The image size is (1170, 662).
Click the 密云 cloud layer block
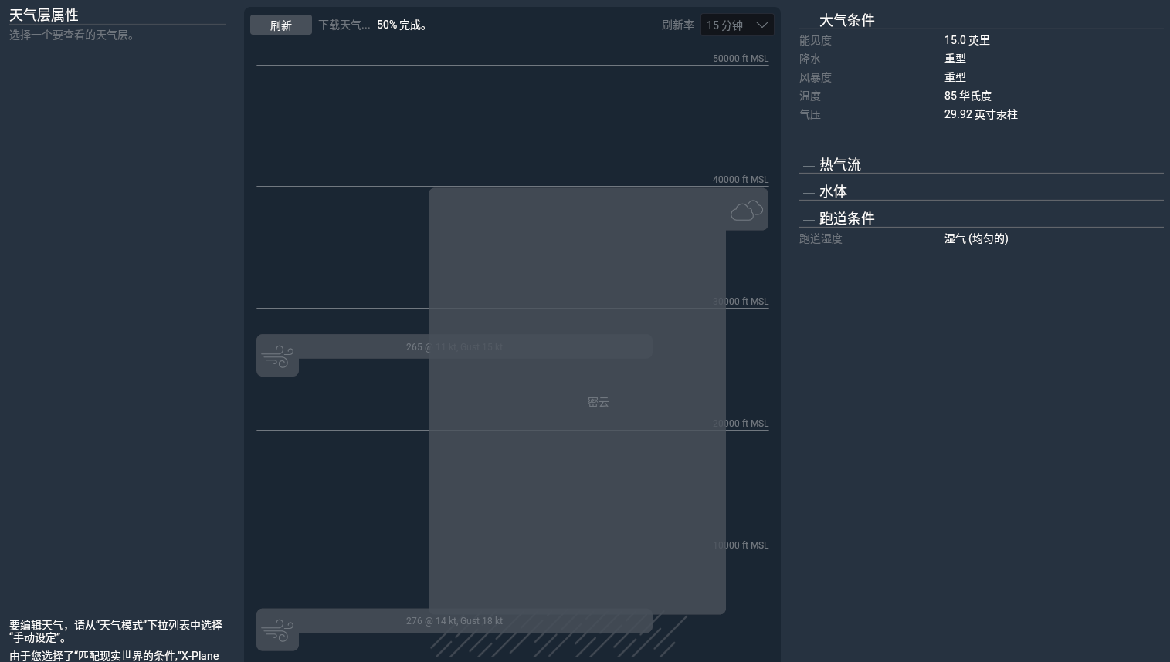pos(577,401)
